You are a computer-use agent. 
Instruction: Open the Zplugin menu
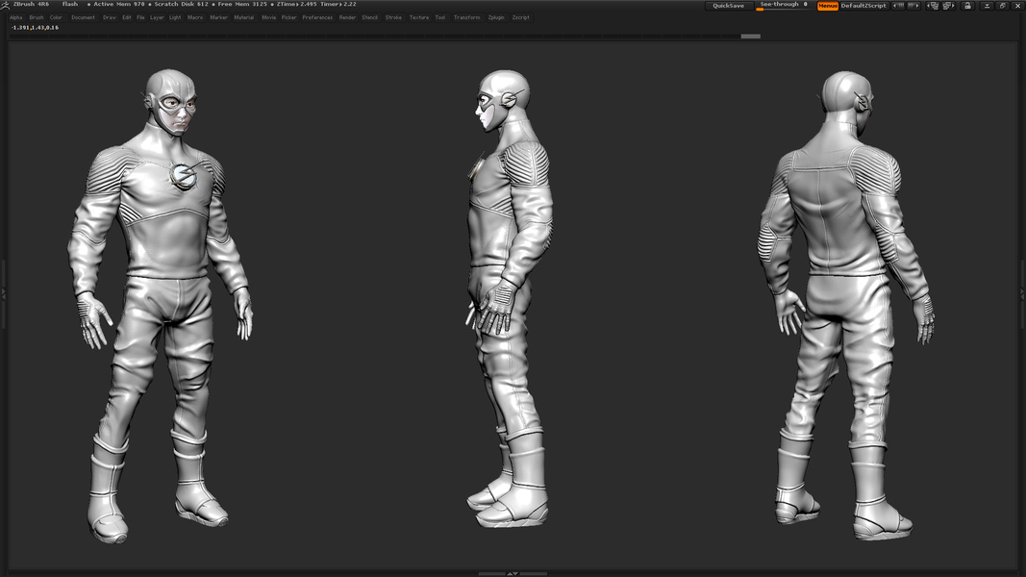point(496,17)
